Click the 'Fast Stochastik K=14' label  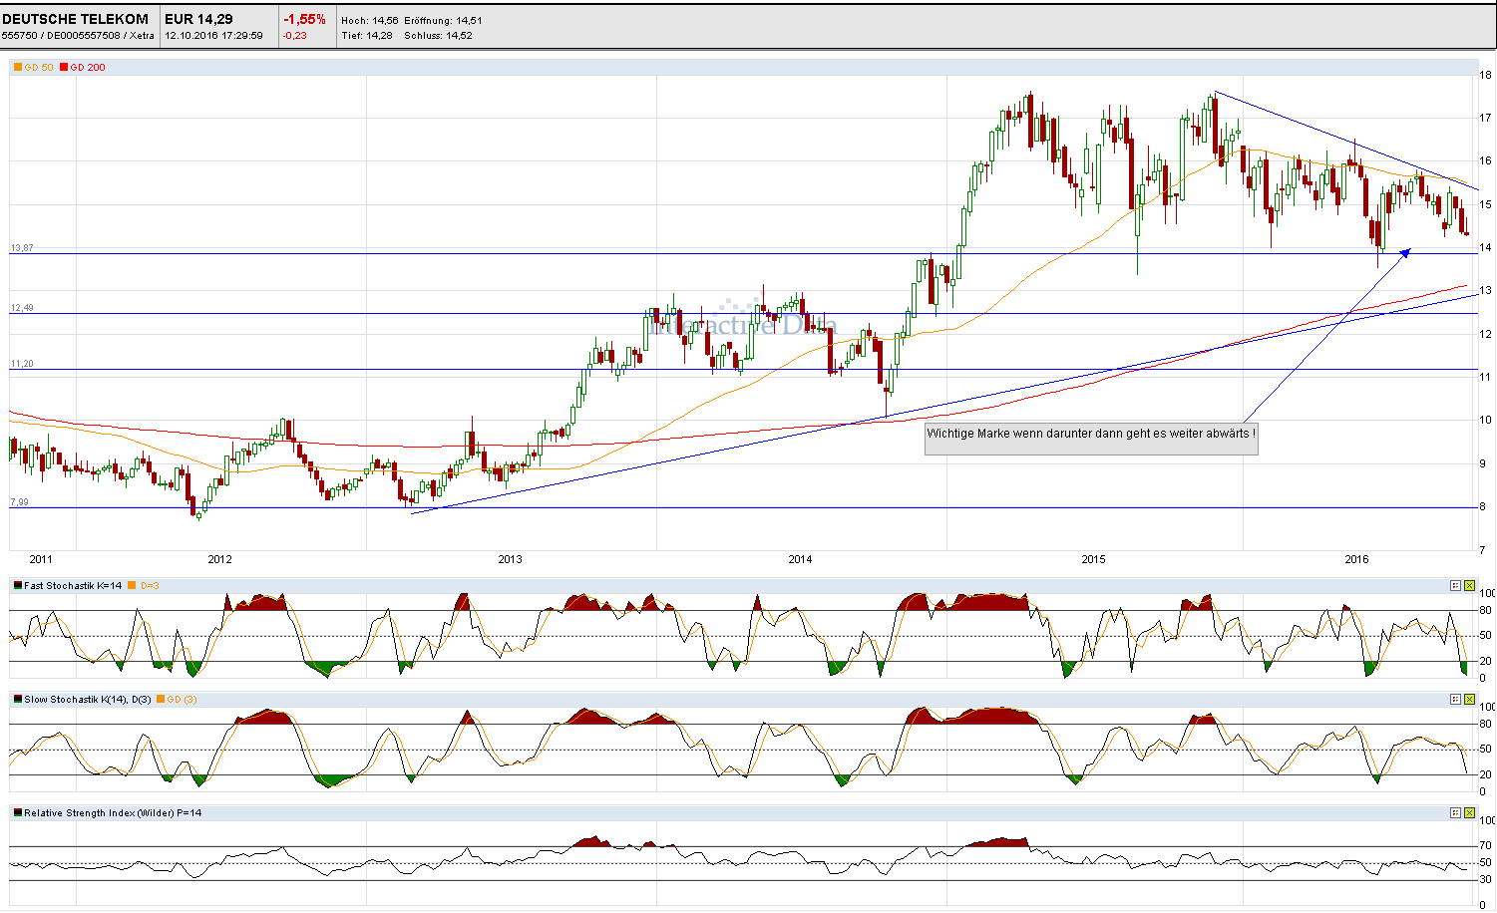point(73,586)
